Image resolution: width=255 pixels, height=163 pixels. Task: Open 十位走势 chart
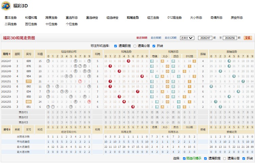pyautogui.click(x=52, y=24)
